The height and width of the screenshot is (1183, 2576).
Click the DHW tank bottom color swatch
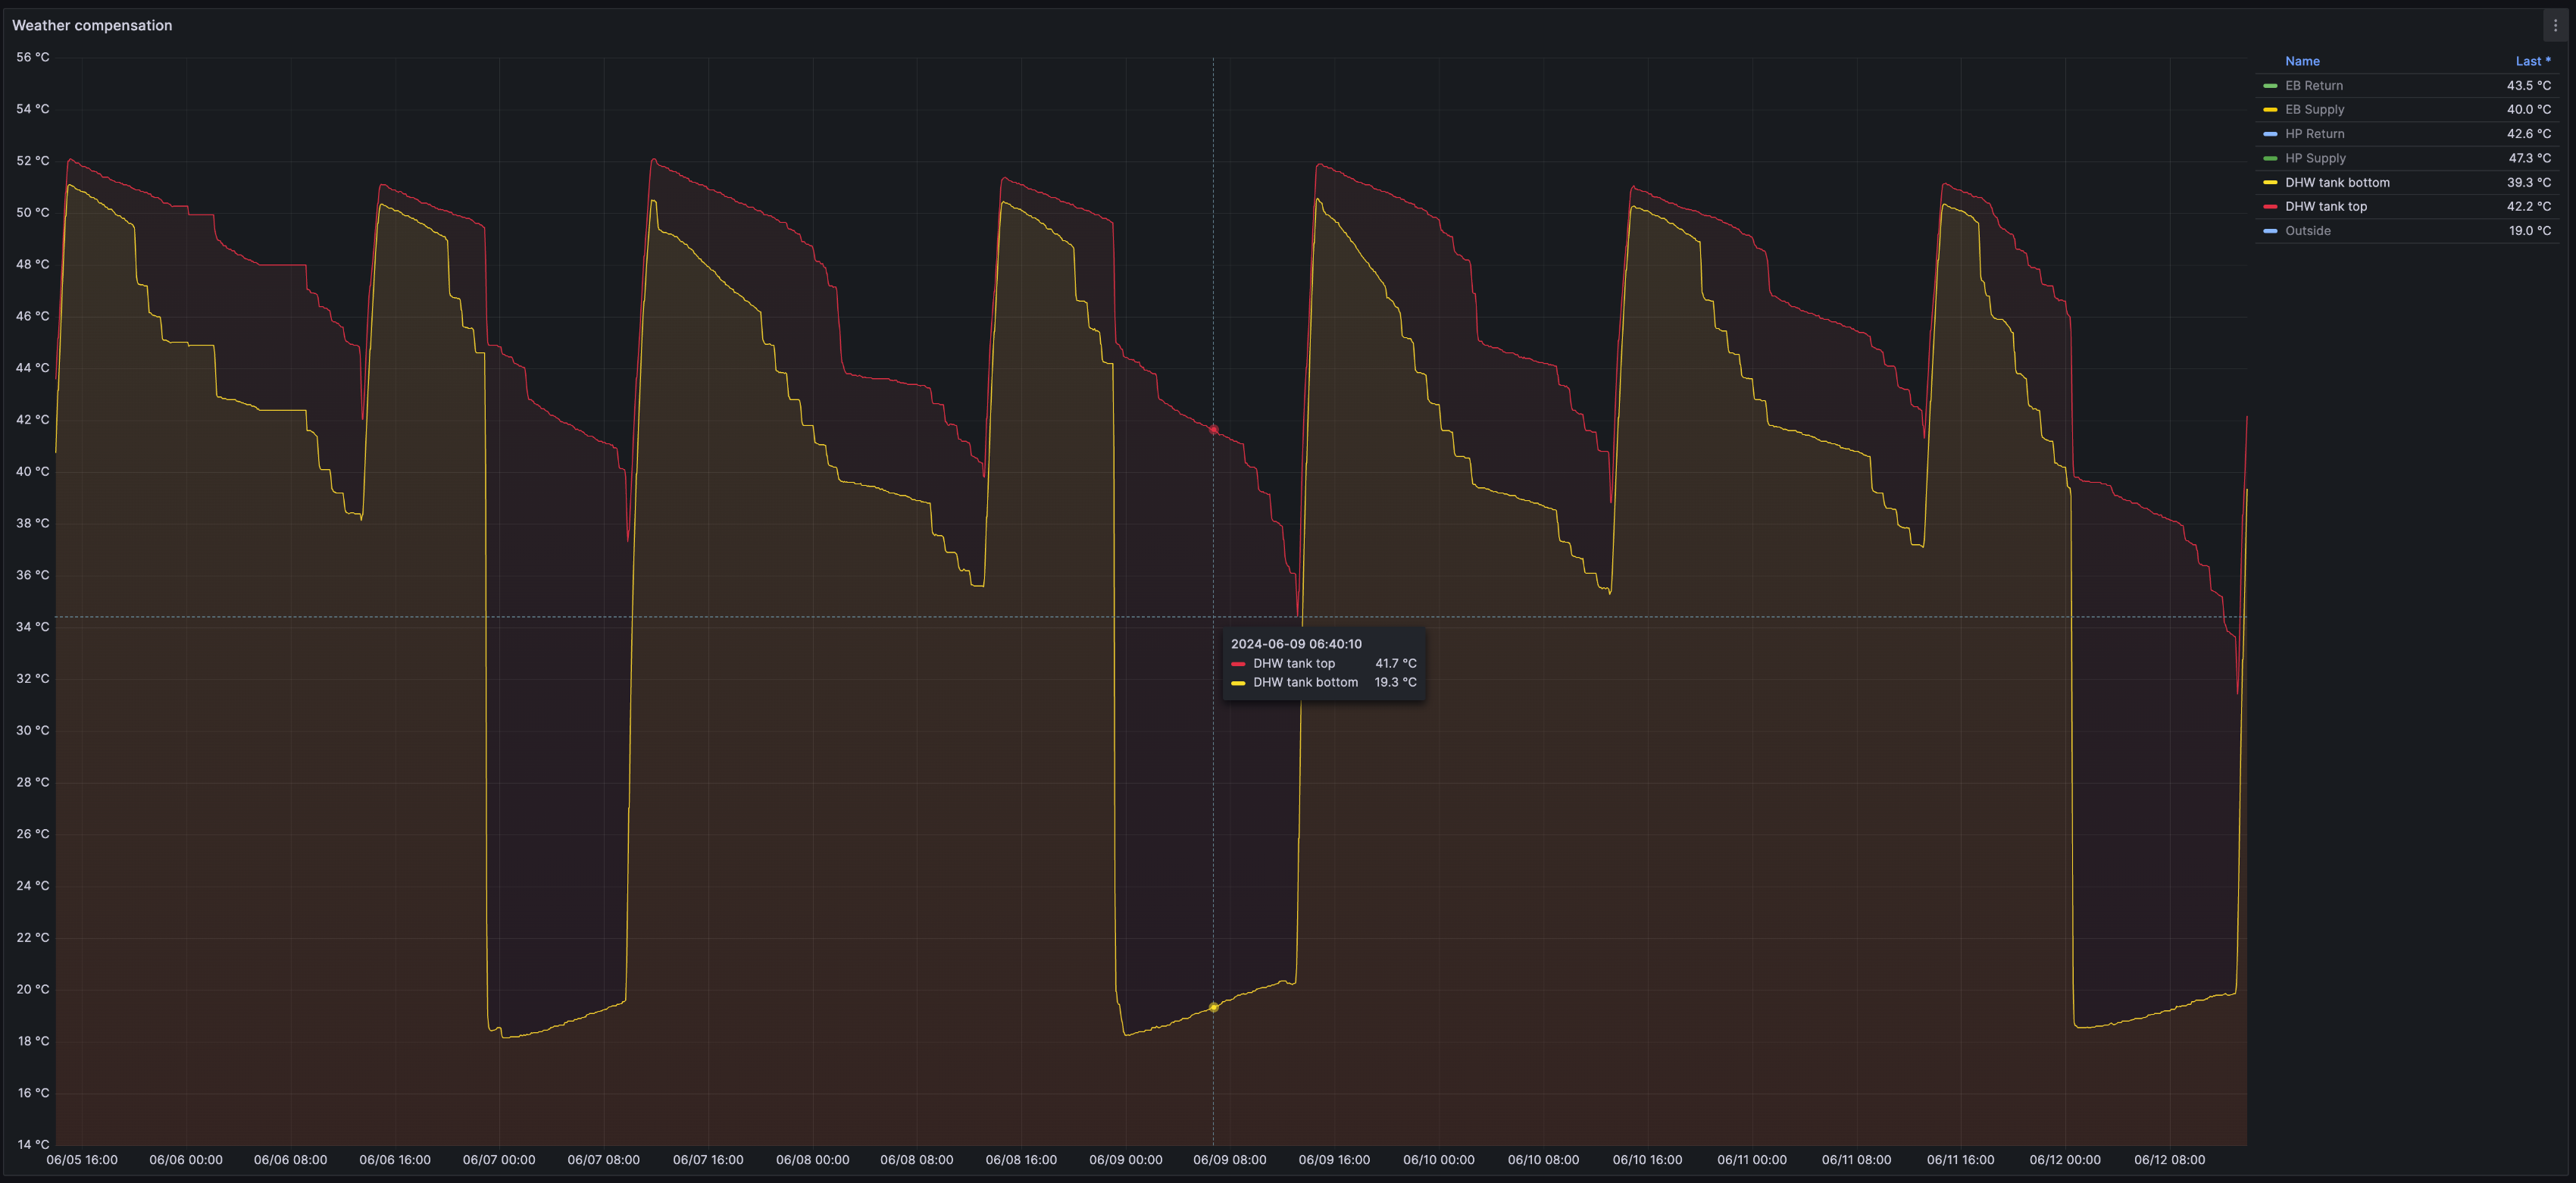point(2270,183)
